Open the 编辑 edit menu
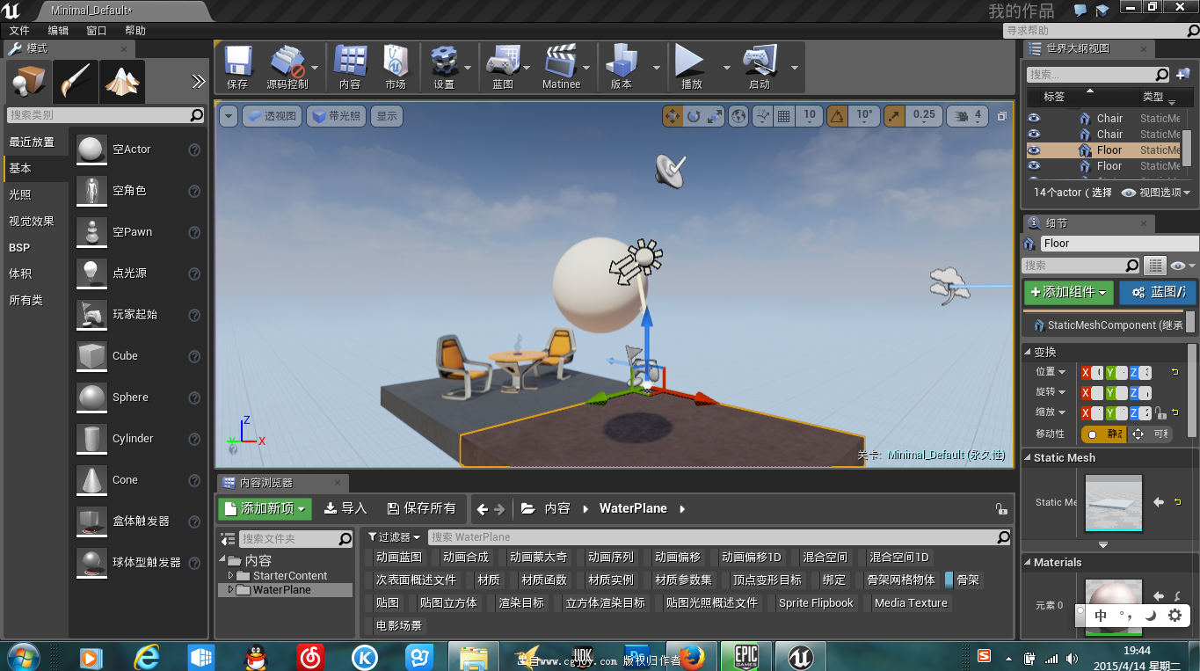The width and height of the screenshot is (1200, 671). [x=58, y=31]
